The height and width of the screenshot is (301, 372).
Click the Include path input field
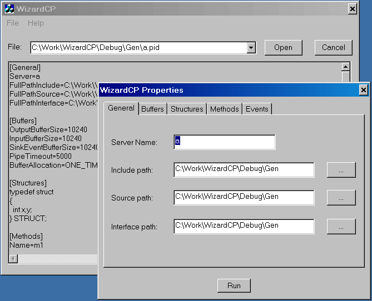pos(244,169)
